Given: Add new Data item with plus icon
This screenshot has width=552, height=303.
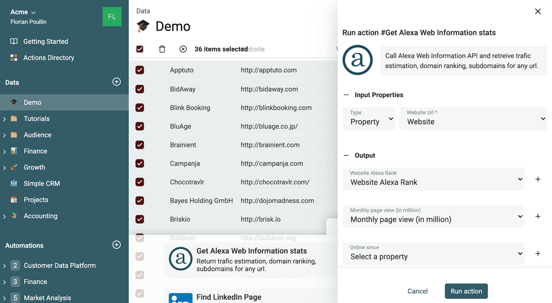Looking at the screenshot, I should [117, 82].
